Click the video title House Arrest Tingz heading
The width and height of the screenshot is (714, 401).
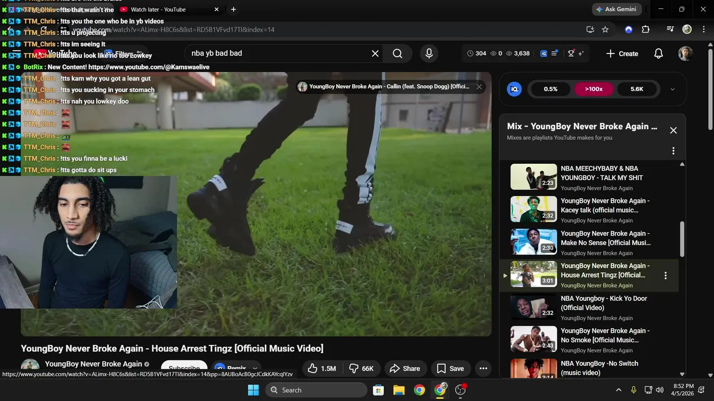coord(172,349)
